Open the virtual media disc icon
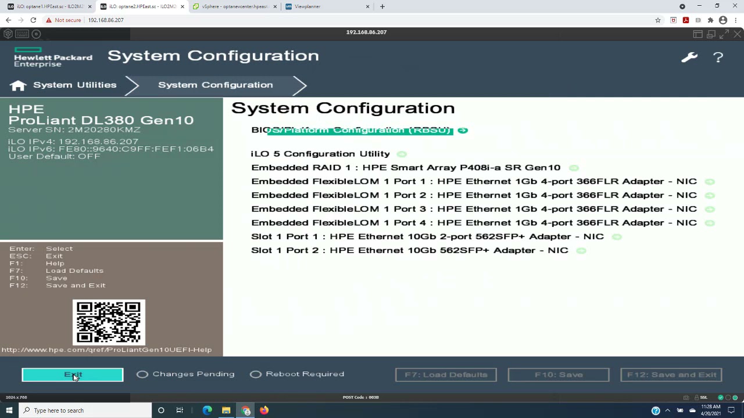The image size is (744, 418). coord(36,34)
